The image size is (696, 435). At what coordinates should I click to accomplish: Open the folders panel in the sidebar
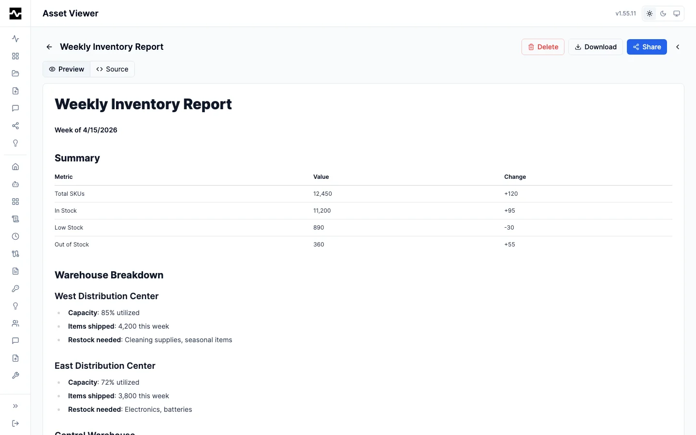[15, 73]
